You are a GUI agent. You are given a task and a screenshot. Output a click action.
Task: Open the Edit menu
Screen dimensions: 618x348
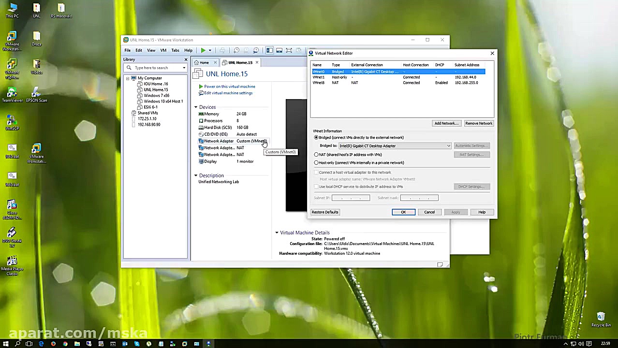click(139, 50)
